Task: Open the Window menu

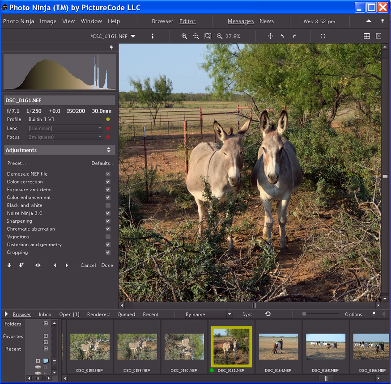Action: point(91,21)
